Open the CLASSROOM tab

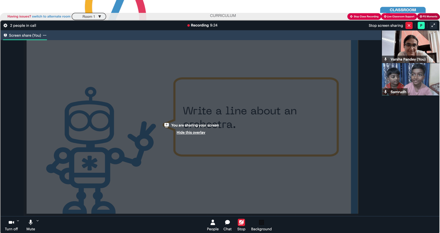coord(403,10)
